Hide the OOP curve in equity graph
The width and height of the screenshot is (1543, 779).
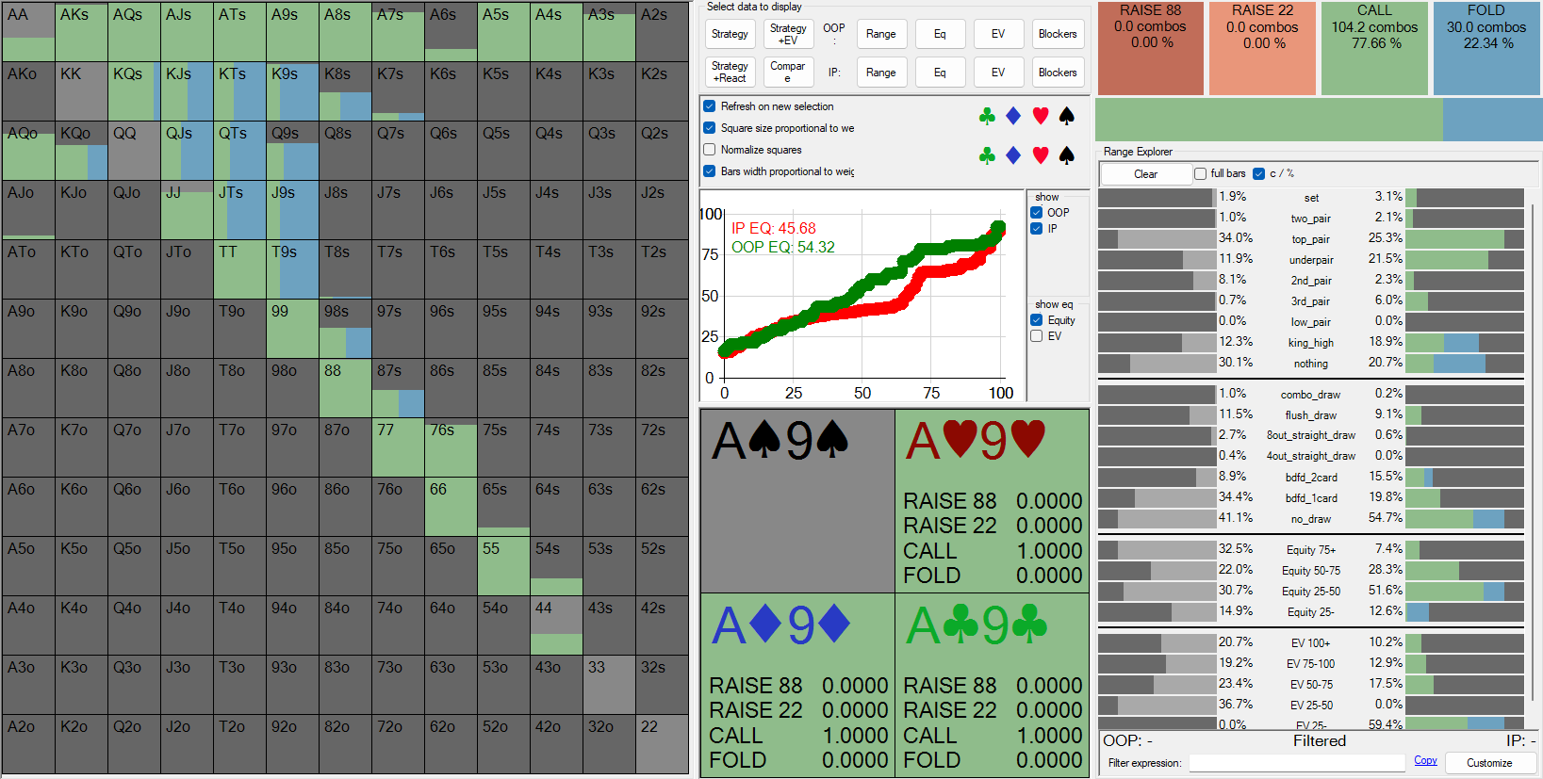click(1037, 213)
